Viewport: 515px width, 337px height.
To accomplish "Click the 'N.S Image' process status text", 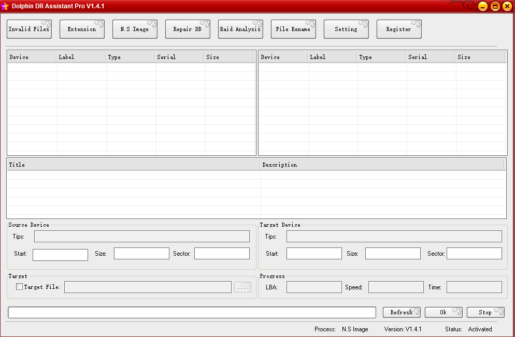I will (x=355, y=329).
